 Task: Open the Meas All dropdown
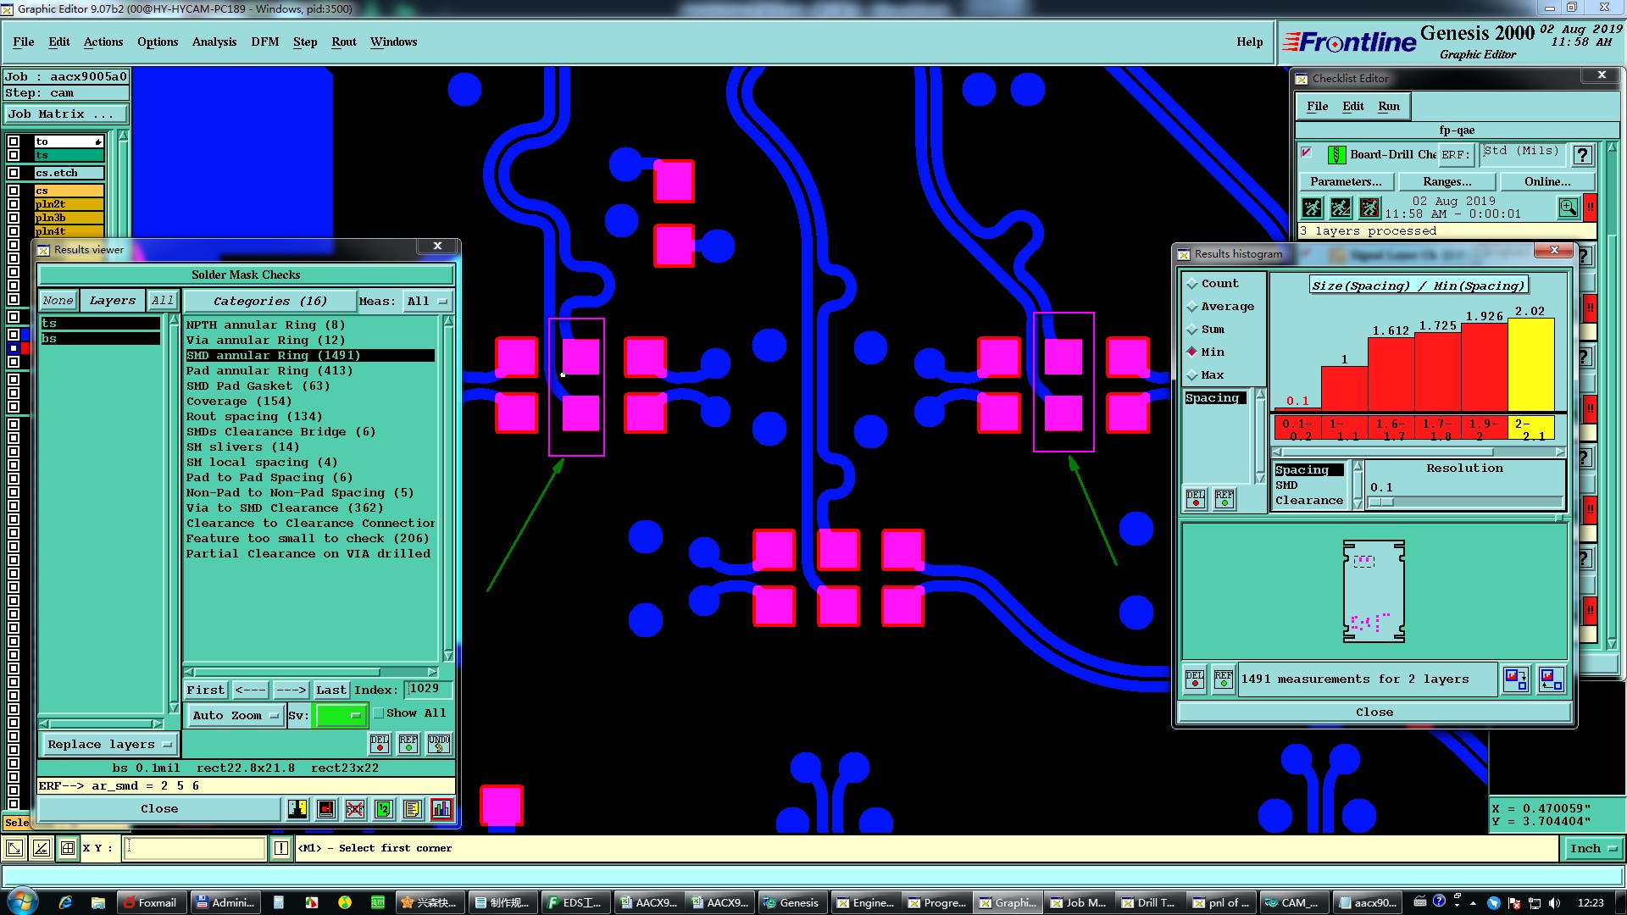[x=427, y=302]
